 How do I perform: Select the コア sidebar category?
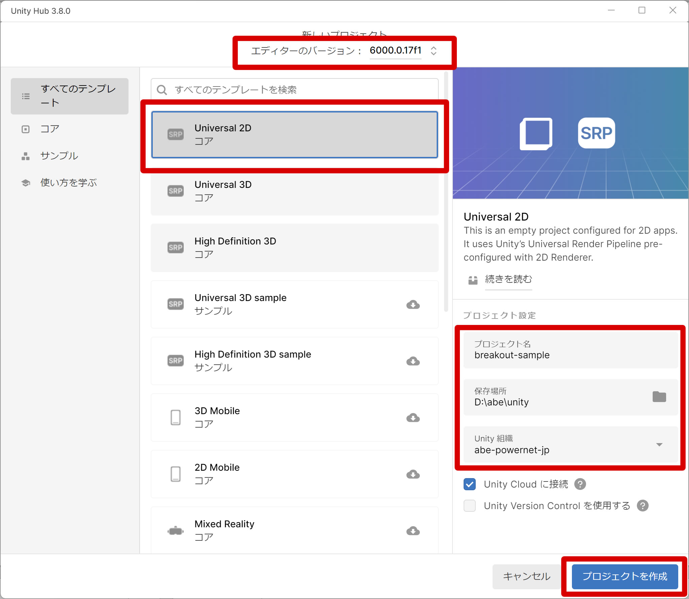70,129
